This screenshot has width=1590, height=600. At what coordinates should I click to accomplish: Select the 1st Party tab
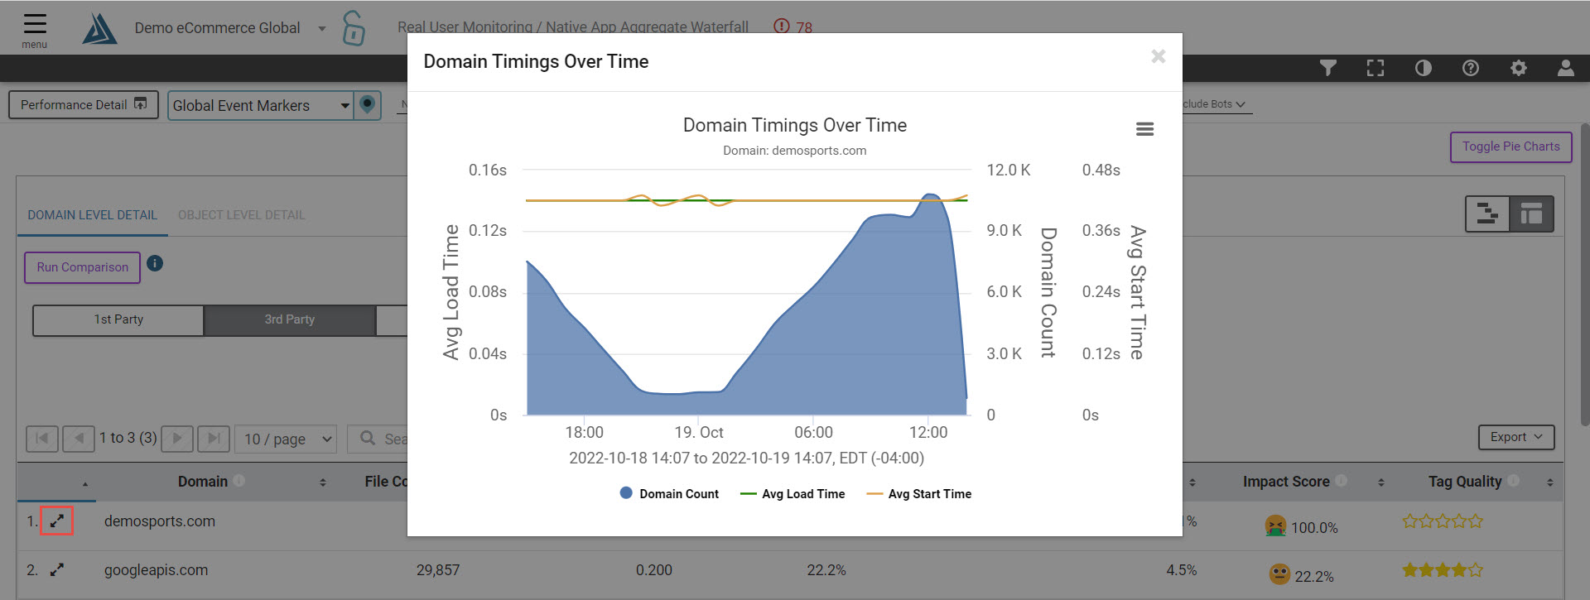click(x=118, y=319)
